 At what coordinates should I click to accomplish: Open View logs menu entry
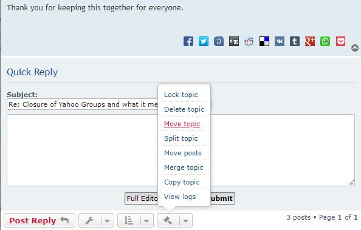(x=180, y=197)
